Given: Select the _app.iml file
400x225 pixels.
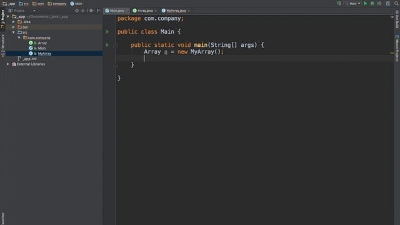Looking at the screenshot, I should 27,59.
